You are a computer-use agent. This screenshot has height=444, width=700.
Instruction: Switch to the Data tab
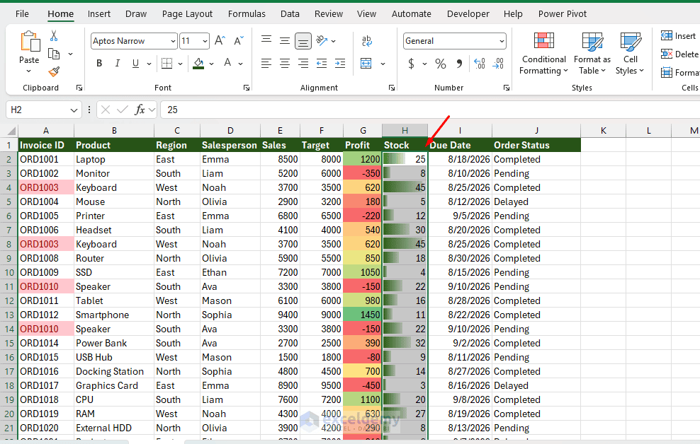pos(290,14)
